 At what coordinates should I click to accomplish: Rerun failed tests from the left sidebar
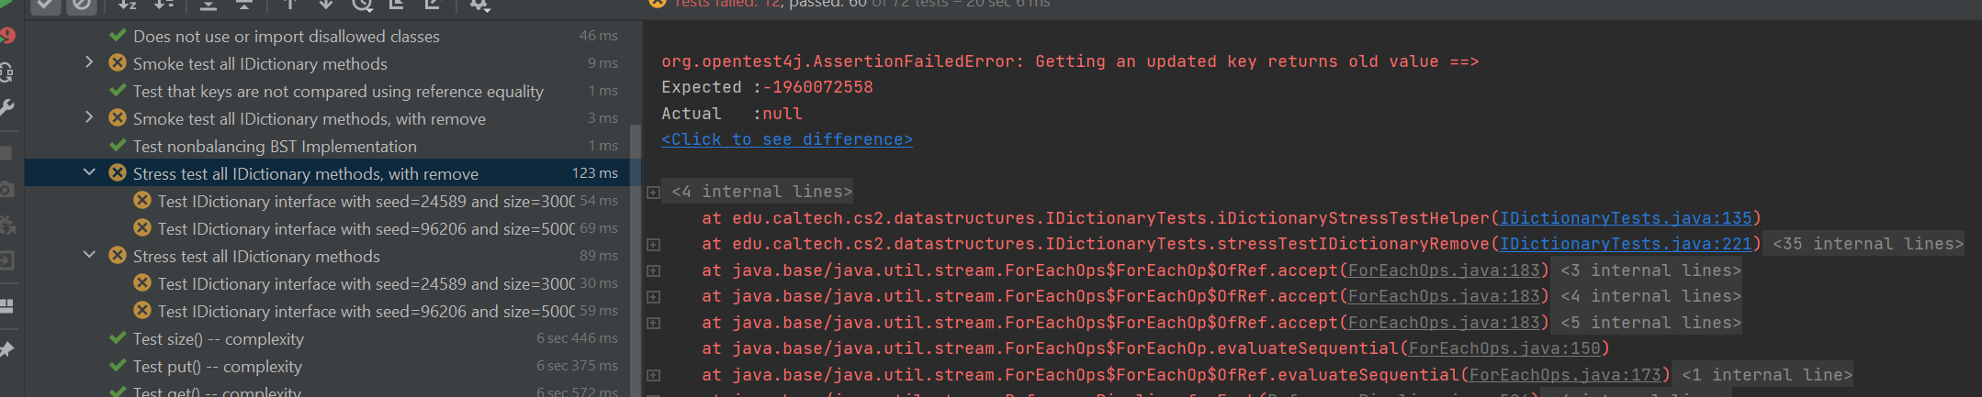point(7,36)
